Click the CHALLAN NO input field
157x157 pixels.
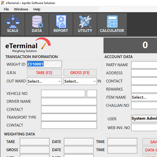point(144,105)
